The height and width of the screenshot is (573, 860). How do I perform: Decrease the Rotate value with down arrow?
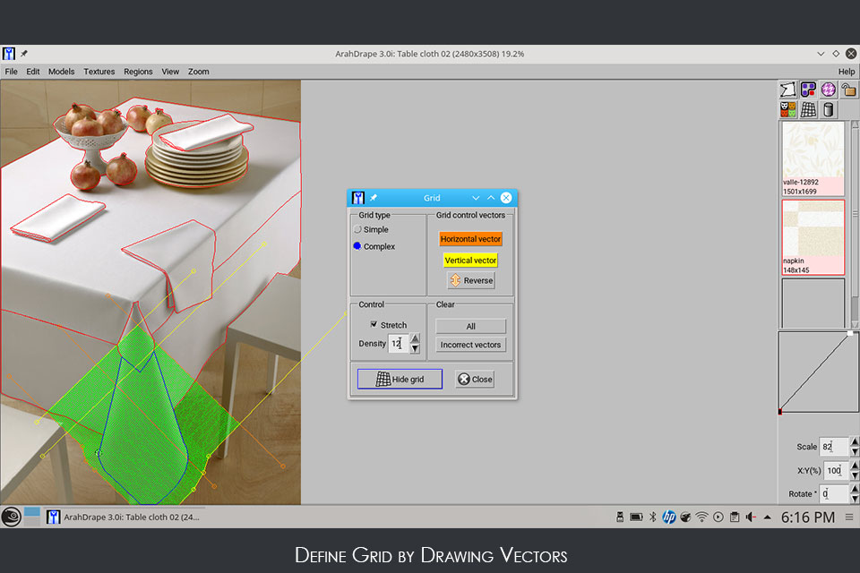click(855, 499)
